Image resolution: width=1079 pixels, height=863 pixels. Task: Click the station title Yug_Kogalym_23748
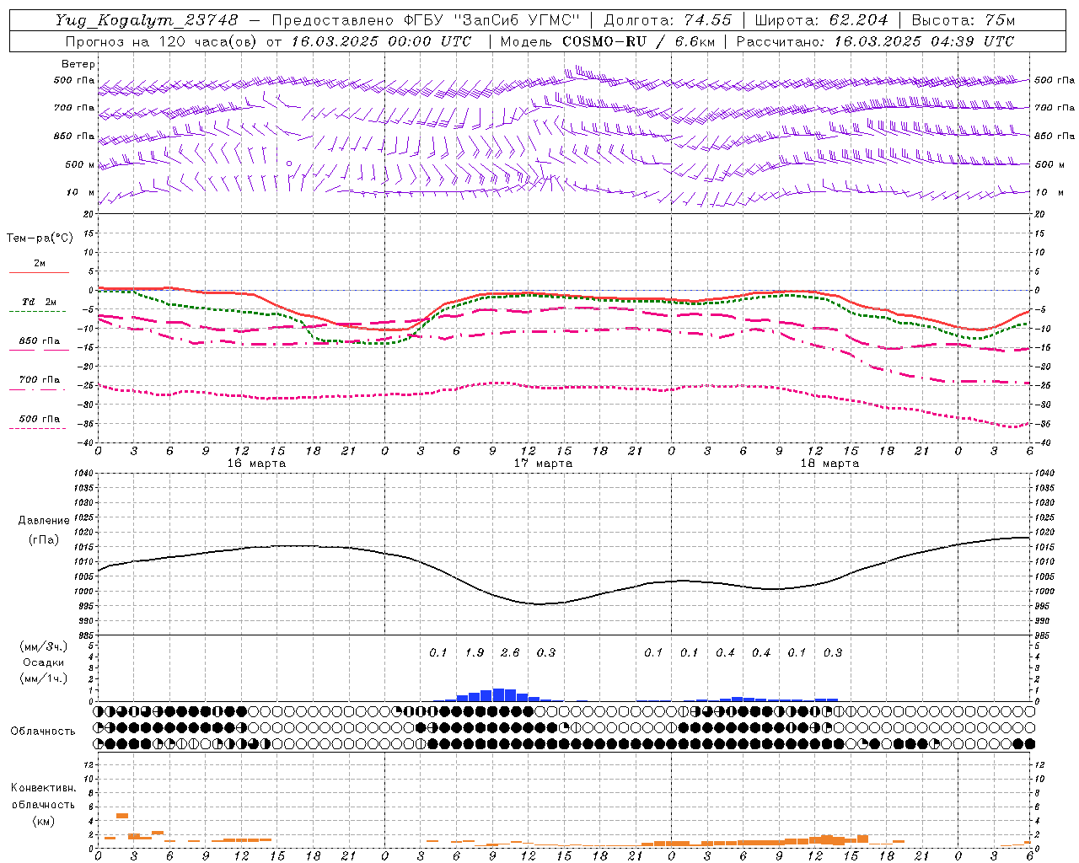tap(147, 20)
